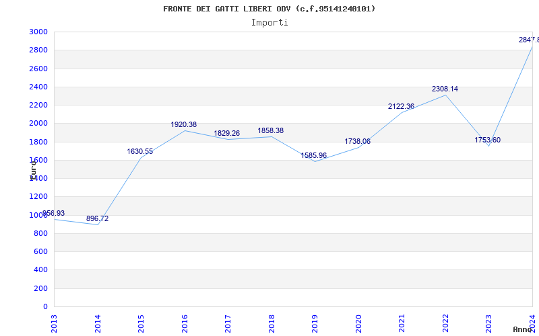Select data label 1753.60
The height and width of the screenshot is (336, 539).
pyautogui.click(x=487, y=140)
